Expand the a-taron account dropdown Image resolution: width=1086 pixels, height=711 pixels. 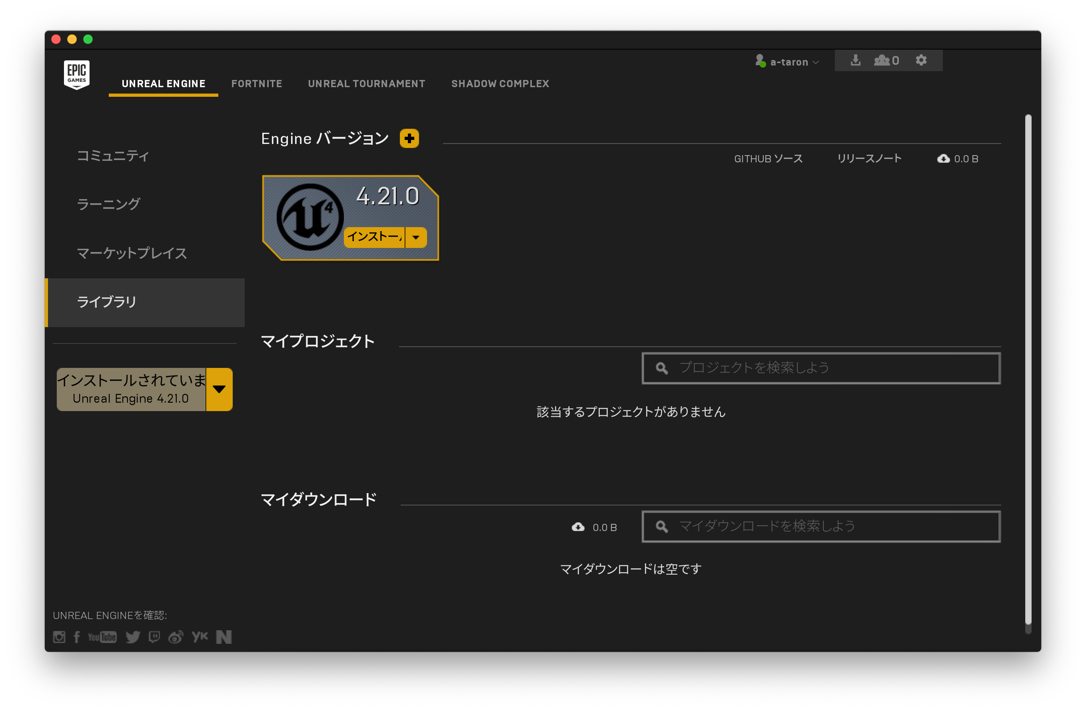(816, 62)
